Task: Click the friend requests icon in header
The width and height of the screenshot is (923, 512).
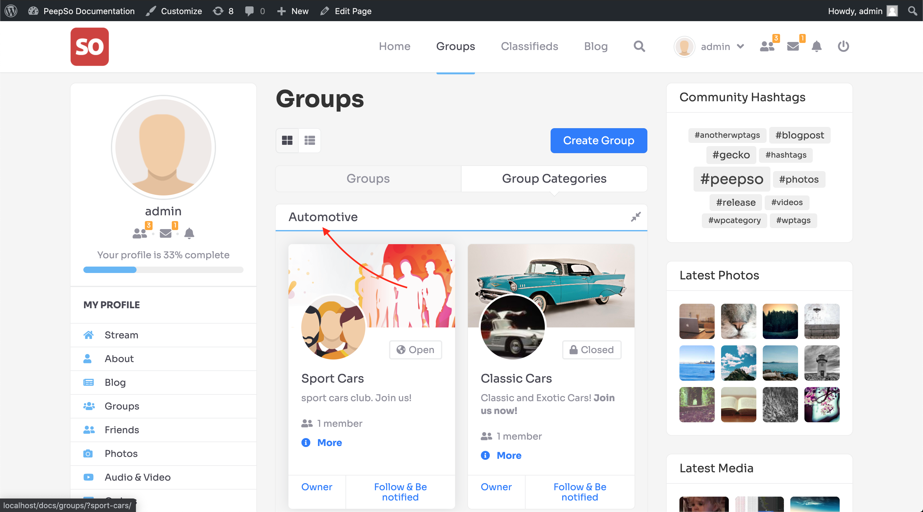Action: click(767, 46)
